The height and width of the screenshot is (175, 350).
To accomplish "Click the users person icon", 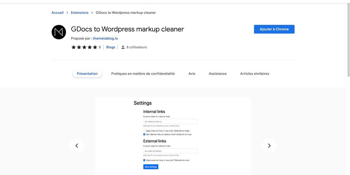I will 123,47.
